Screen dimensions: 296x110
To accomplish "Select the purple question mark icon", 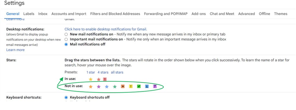I will [x=155, y=86].
